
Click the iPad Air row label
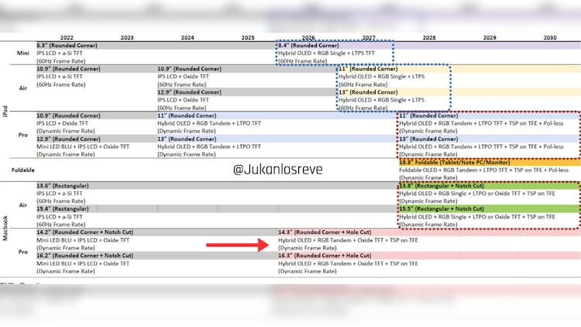[22, 88]
